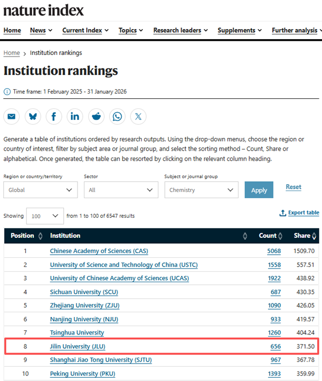Image resolution: width=322 pixels, height=381 pixels.
Task: Click count 5068 for CAS
Action: [274, 251]
